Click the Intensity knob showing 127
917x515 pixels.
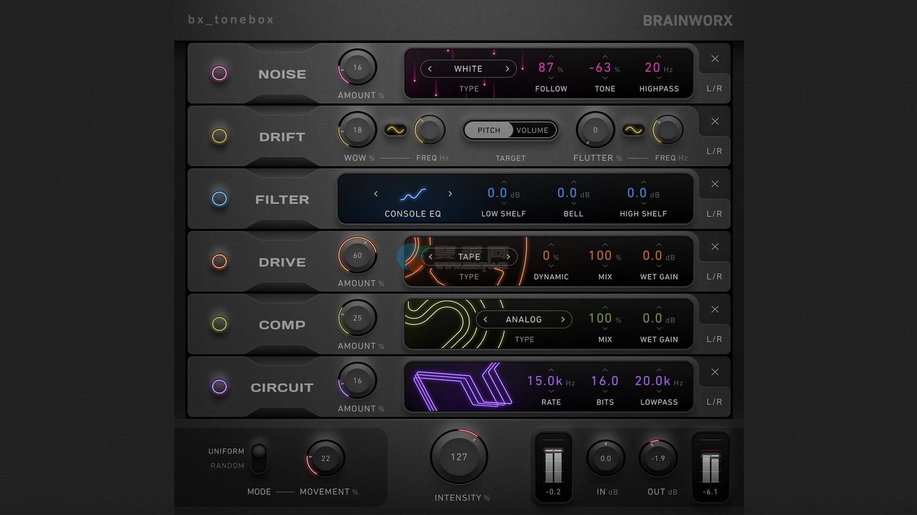coord(458,457)
